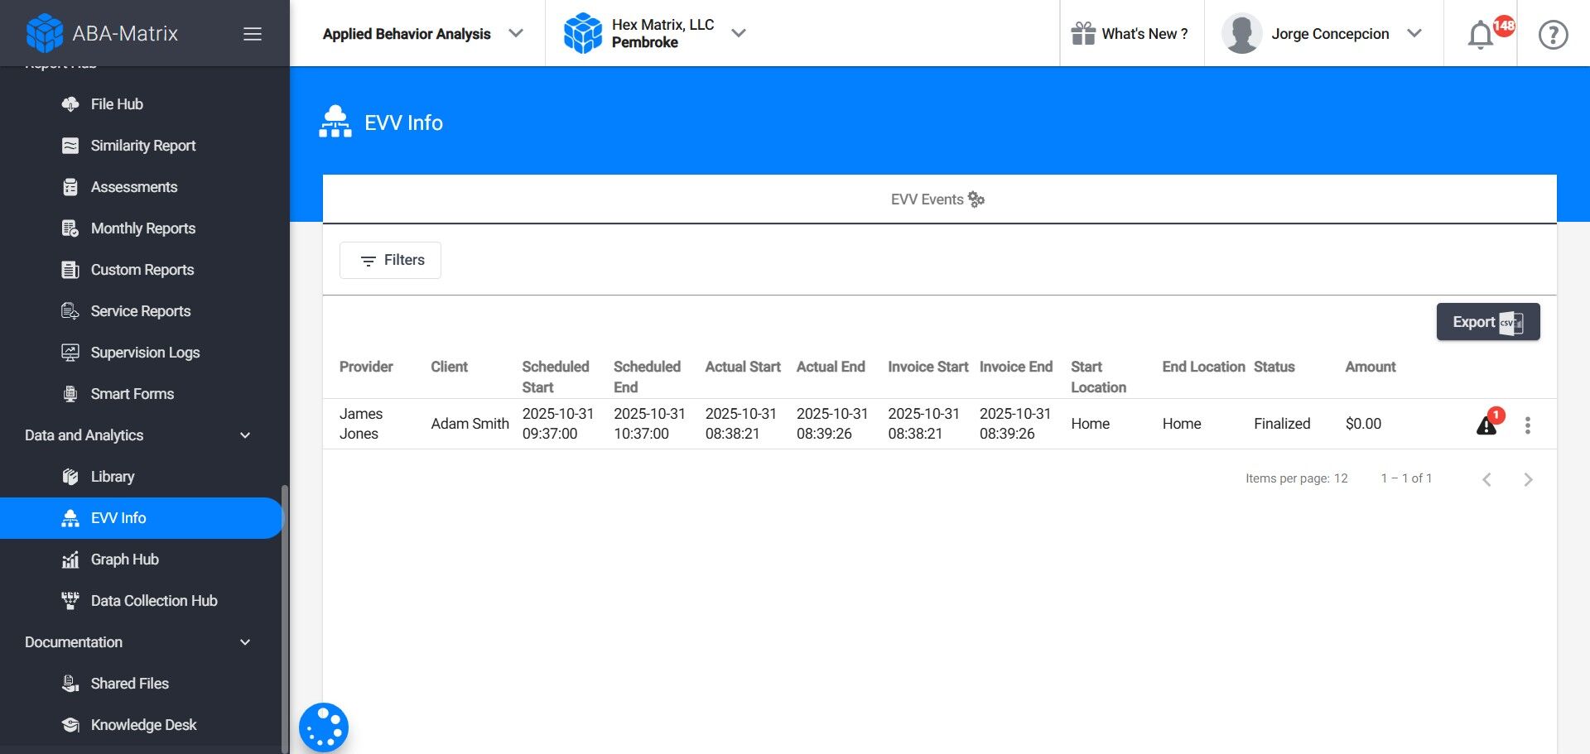Open the help question mark icon

click(x=1553, y=35)
